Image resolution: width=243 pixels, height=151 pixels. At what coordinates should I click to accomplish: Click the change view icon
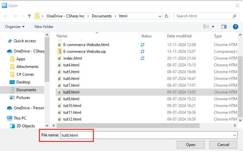[x=206, y=27]
